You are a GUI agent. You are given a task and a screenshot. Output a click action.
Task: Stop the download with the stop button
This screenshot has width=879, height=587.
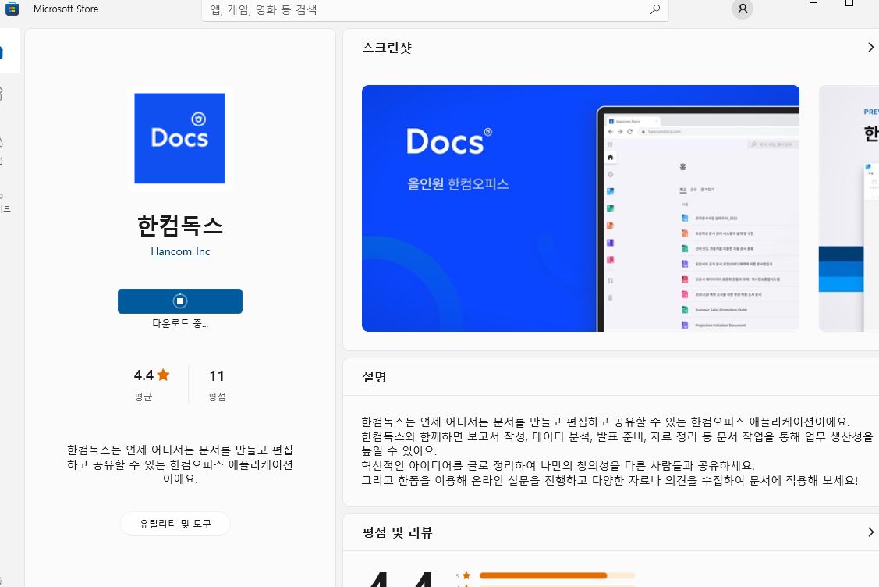pos(180,301)
